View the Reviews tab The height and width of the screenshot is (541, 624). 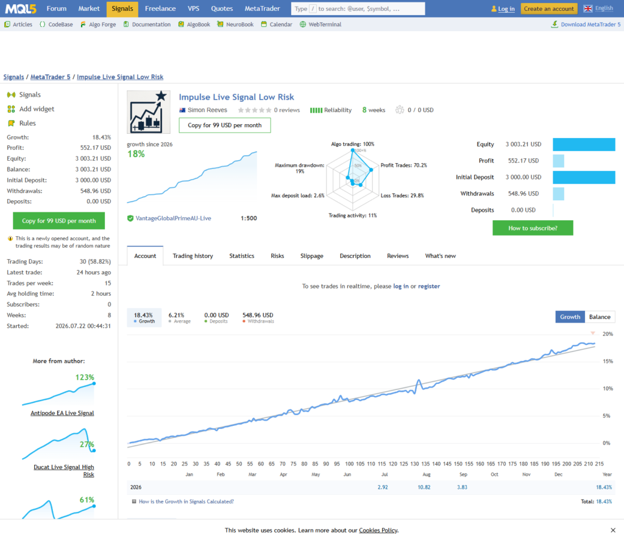[397, 256]
